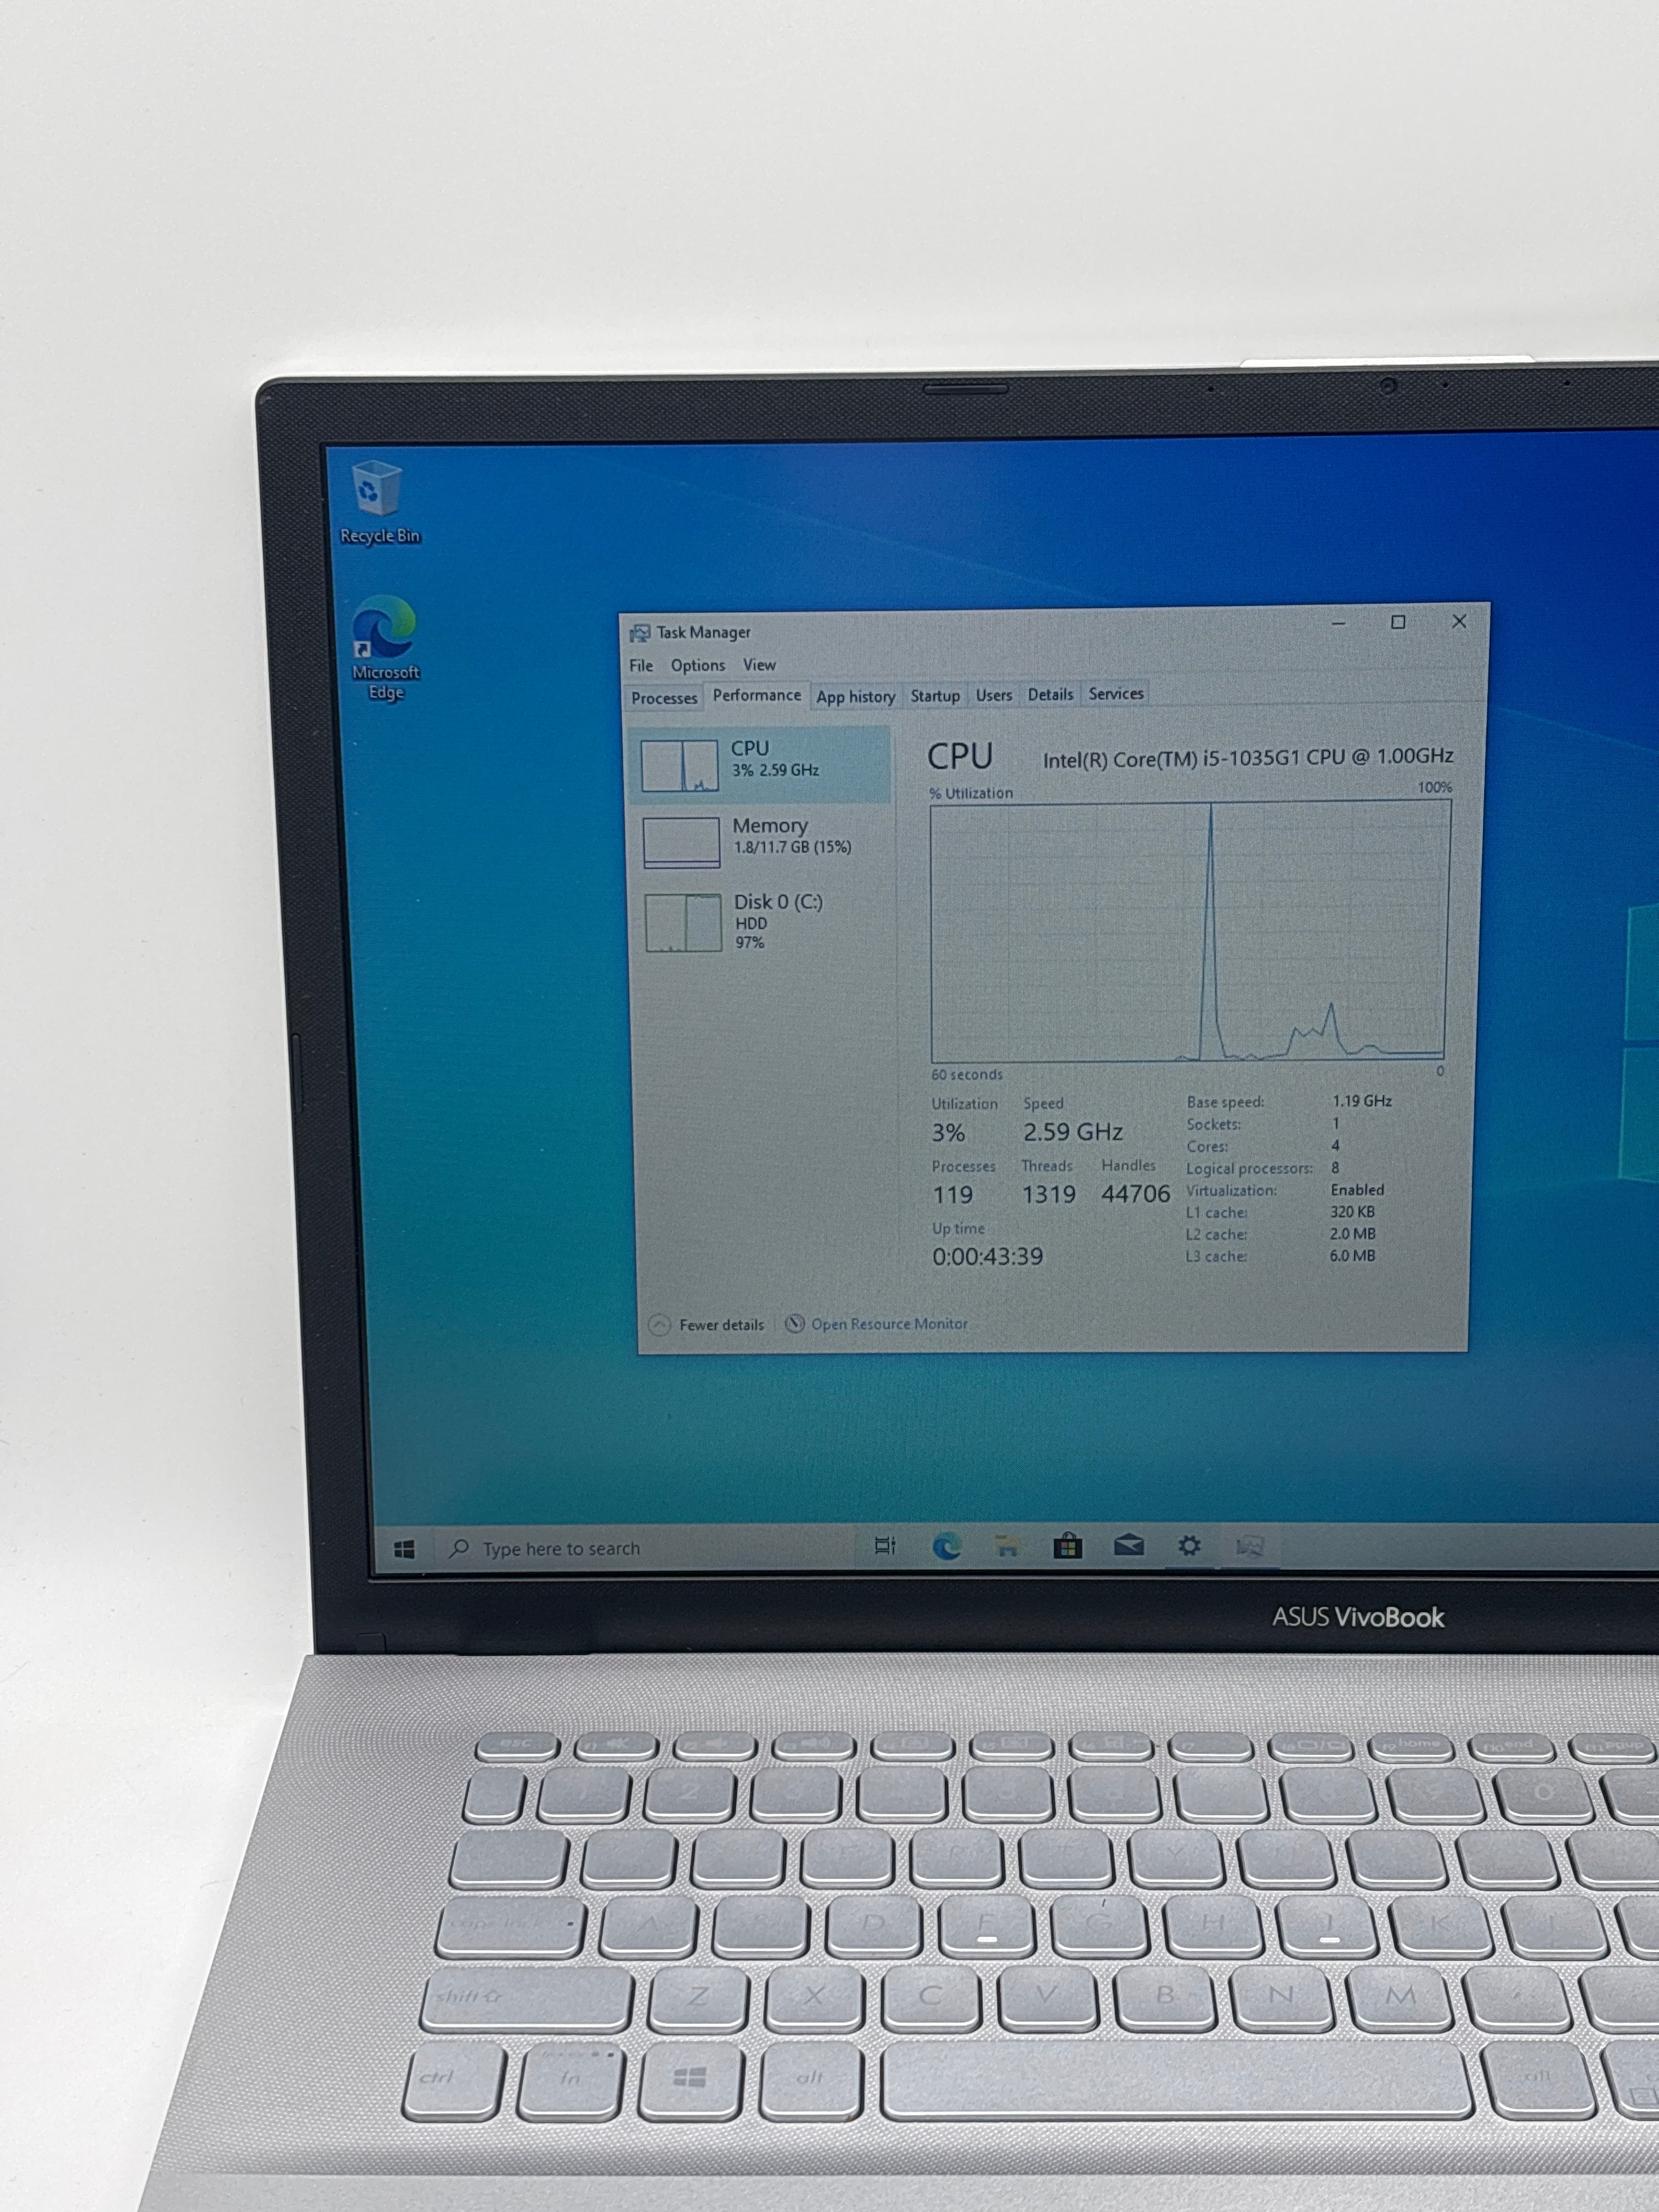Click the L3 cache 6.0 MB value
Screen dimensions: 1659x2212
1352,1256
